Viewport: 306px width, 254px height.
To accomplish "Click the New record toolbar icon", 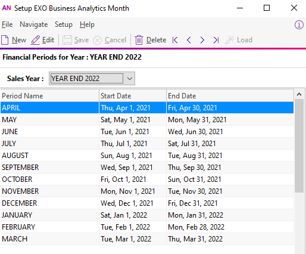I will [x=5, y=40].
